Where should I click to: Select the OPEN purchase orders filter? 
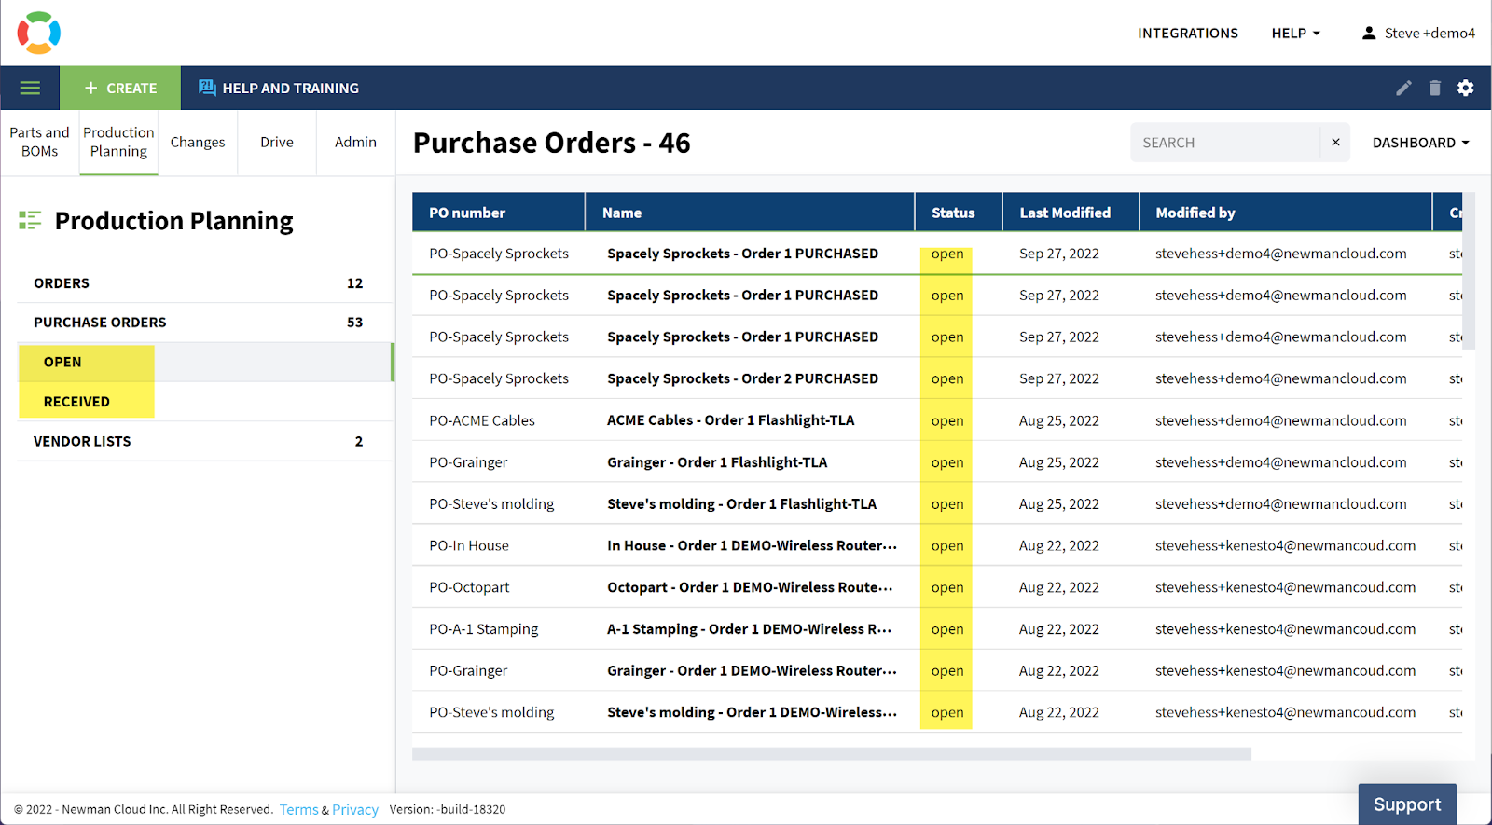(205, 362)
